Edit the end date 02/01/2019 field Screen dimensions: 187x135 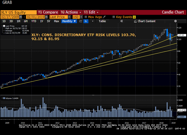pyautogui.click(x=36, y=17)
